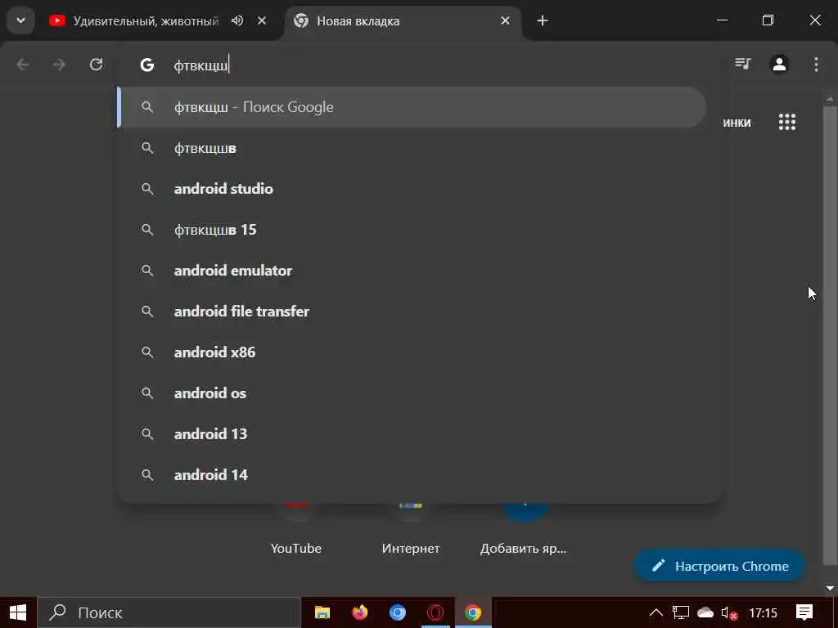This screenshot has height=628, width=838.
Task: Click the scrollbar down arrow
Action: (830, 589)
